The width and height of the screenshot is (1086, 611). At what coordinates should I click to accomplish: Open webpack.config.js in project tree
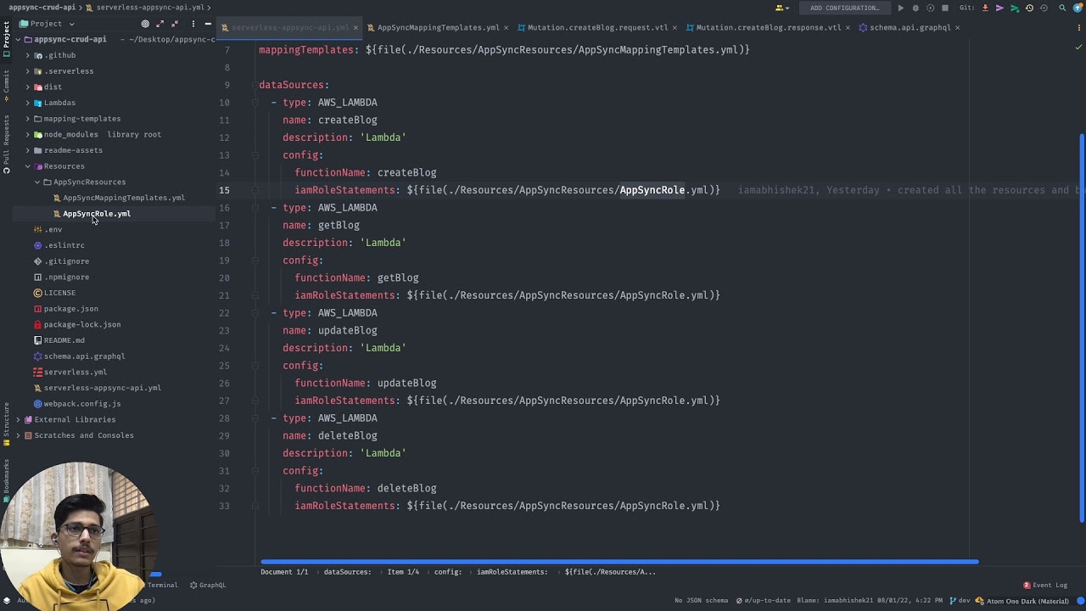pos(81,404)
